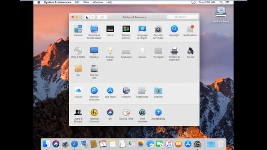Go back with the toolbar arrow
The width and height of the screenshot is (267, 150).
point(86,17)
